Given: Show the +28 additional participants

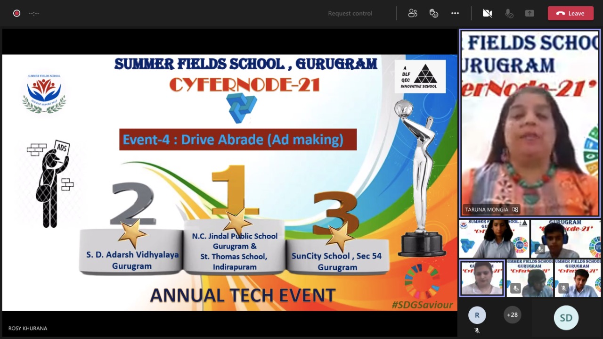Looking at the screenshot, I should click(x=512, y=315).
